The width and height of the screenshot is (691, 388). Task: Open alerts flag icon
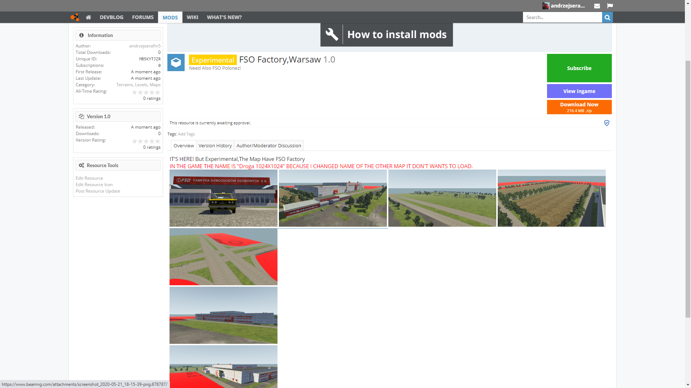point(610,6)
